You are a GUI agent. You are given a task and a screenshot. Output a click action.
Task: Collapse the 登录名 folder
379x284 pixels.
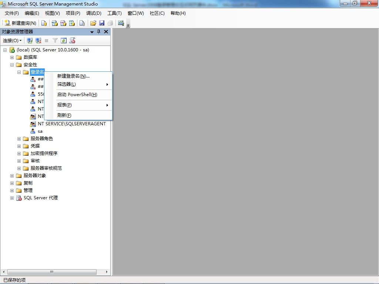[19, 72]
